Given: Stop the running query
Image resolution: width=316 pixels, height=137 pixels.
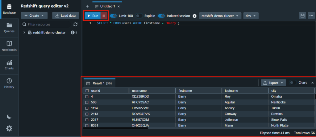Looking at the screenshot, I should (x=104, y=16).
